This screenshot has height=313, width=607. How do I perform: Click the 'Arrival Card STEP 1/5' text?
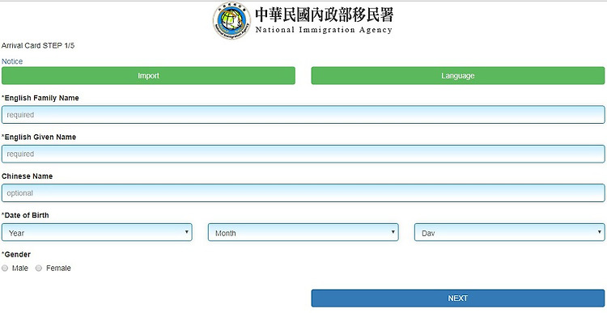pyautogui.click(x=38, y=45)
